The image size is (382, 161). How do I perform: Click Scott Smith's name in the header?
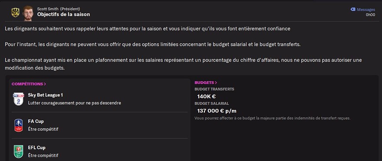click(48, 9)
